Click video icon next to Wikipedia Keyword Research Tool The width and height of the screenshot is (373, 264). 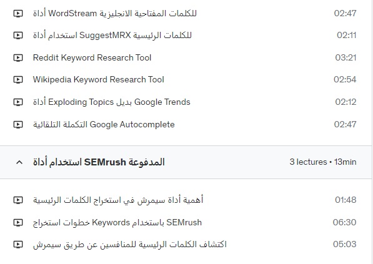point(18,80)
